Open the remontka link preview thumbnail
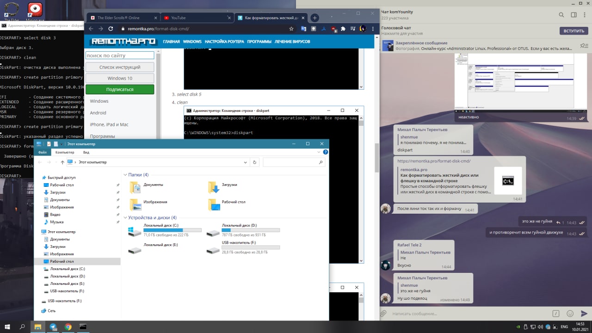 click(x=508, y=180)
